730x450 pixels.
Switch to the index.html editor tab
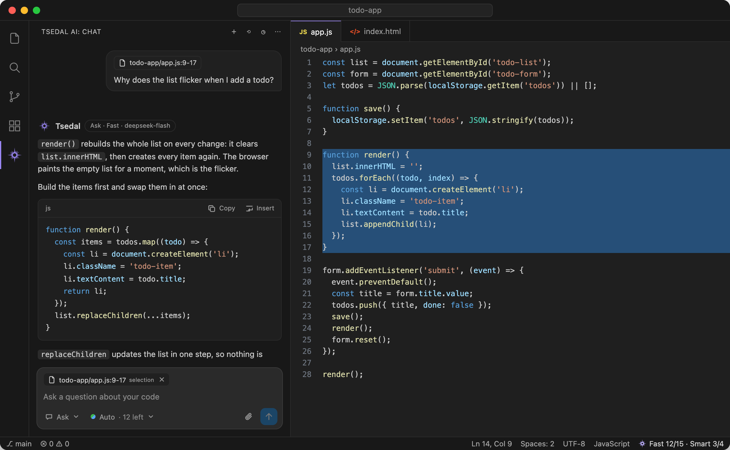coord(375,32)
